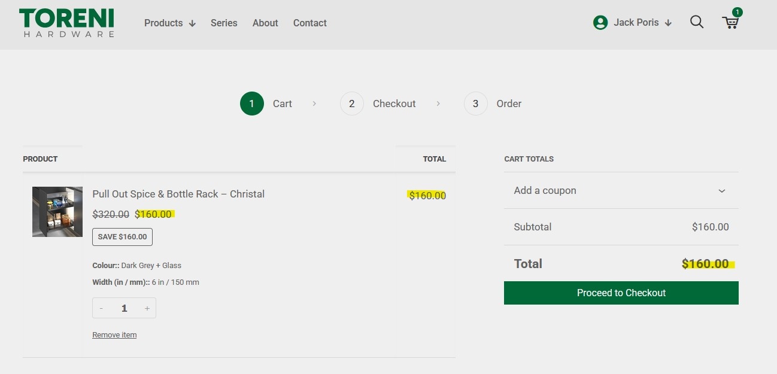777x374 pixels.
Task: Go to the Series page
Action: point(224,23)
